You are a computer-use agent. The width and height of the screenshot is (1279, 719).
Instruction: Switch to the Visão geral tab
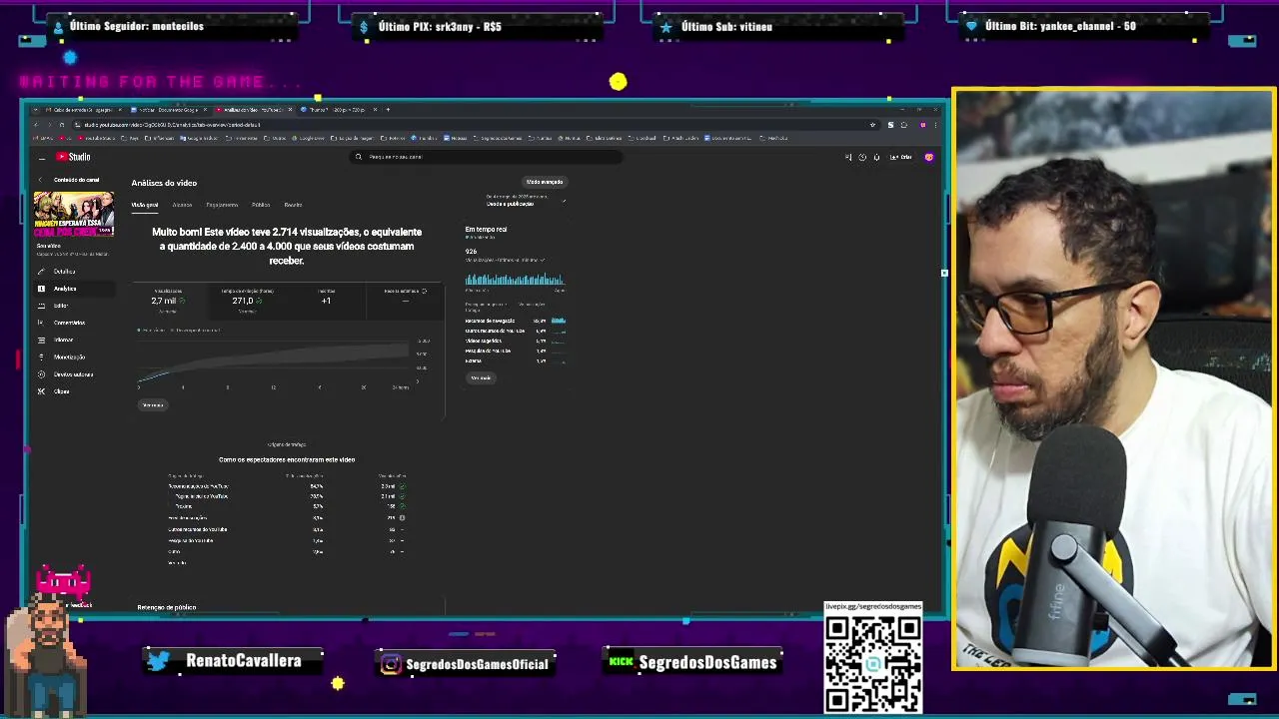145,205
